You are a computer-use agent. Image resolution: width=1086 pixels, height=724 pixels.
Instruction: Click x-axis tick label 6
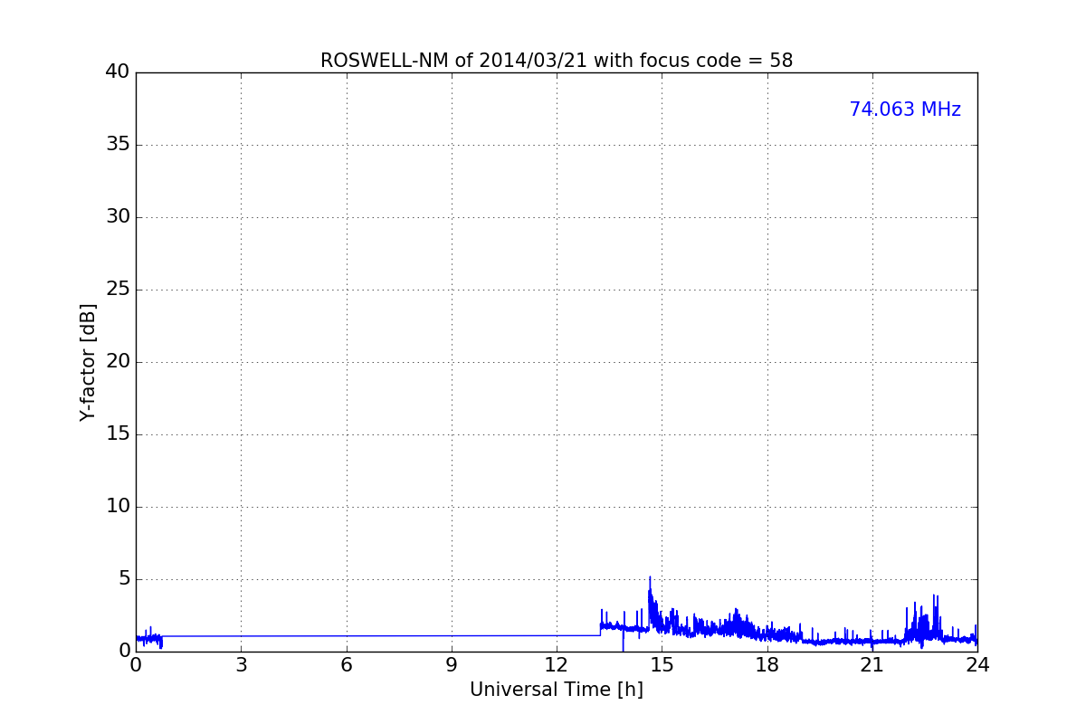click(346, 665)
